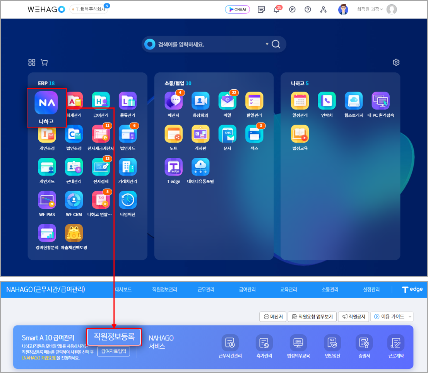Image resolution: width=428 pixels, height=373 pixels.
Task: Launch the WE PMS app
Action: pos(47,200)
